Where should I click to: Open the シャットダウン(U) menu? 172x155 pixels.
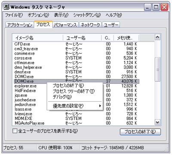[87, 15]
